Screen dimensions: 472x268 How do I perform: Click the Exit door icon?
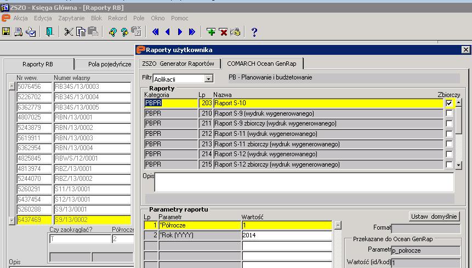49,32
